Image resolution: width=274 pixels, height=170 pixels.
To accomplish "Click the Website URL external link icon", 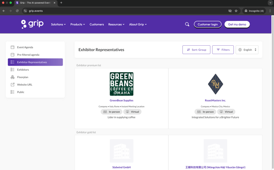I will pos(12,85).
